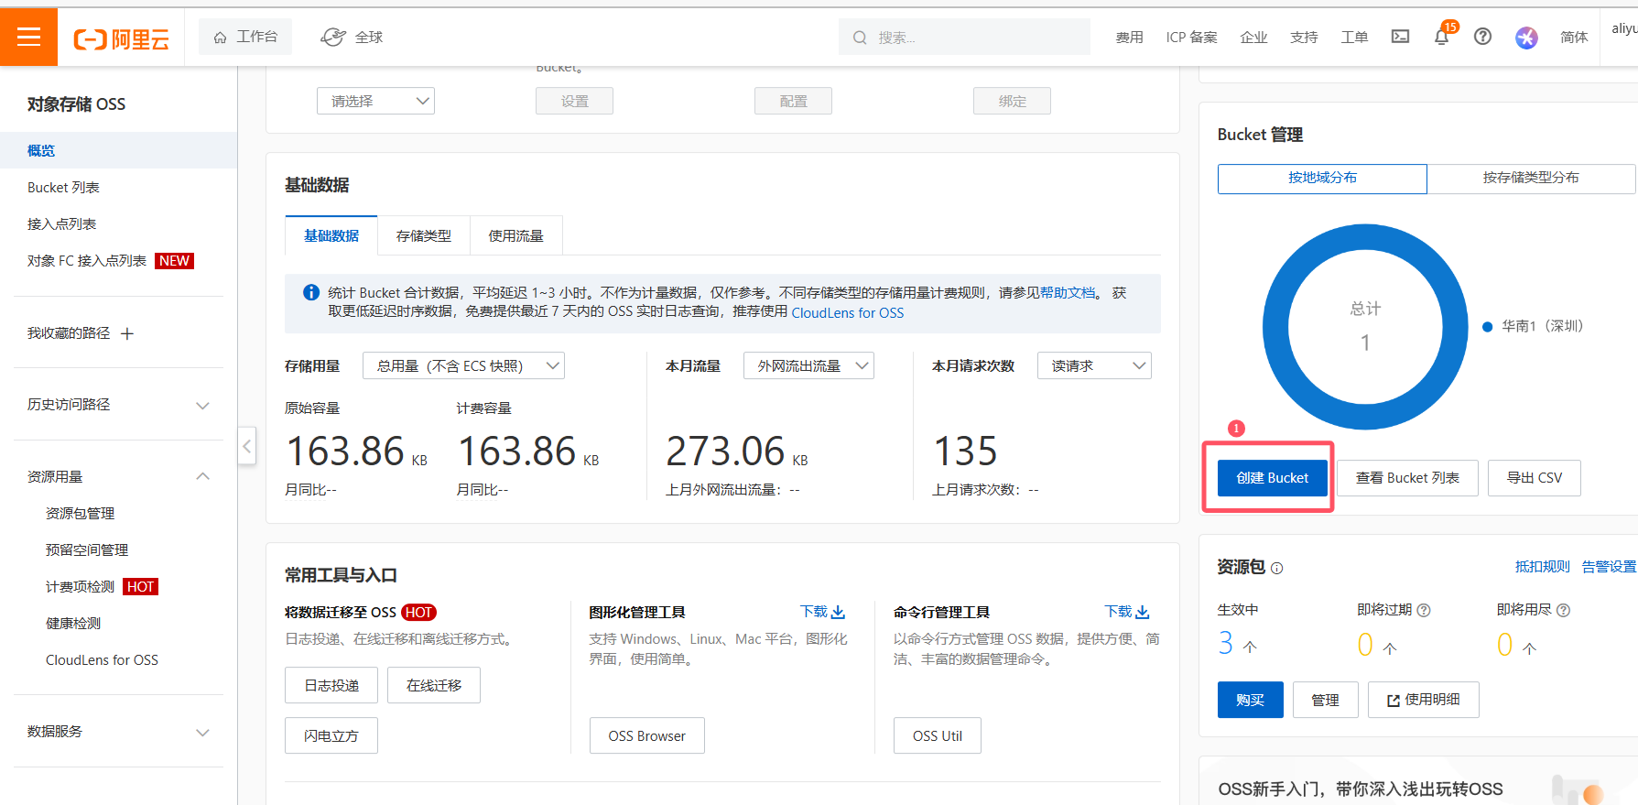Open the CloudLens for OSS link in notice
Image resolution: width=1638 pixels, height=805 pixels.
pos(848,312)
